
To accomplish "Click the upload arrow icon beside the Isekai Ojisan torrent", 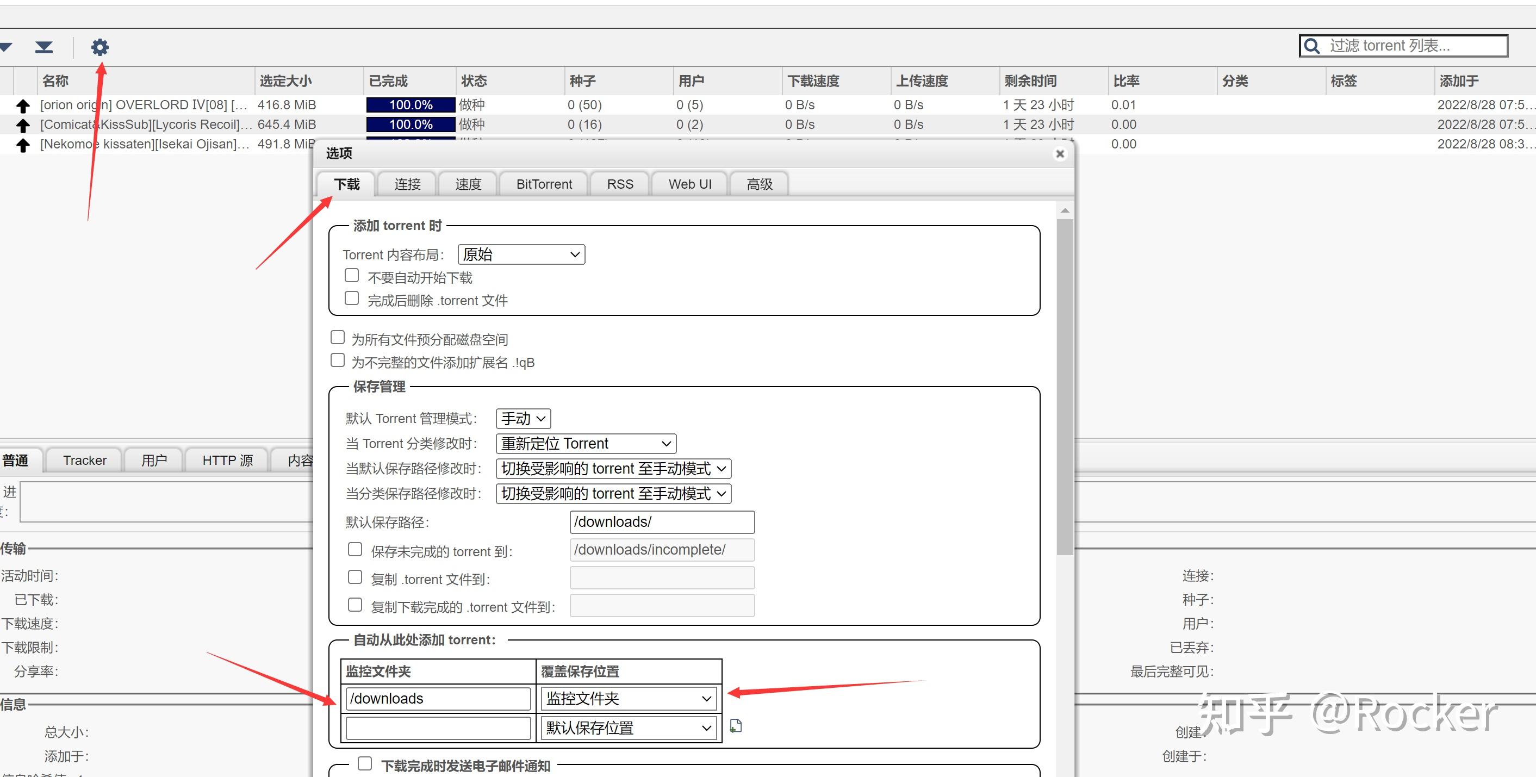I will [x=23, y=144].
